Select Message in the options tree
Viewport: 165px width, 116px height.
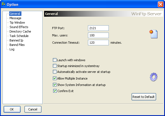coord(15,18)
